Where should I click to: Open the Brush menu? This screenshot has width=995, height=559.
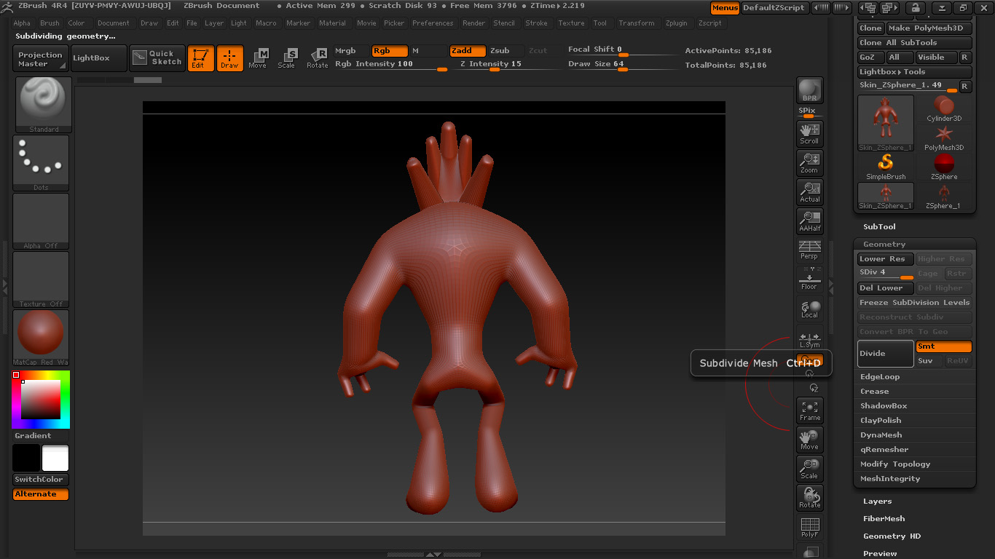(x=50, y=23)
